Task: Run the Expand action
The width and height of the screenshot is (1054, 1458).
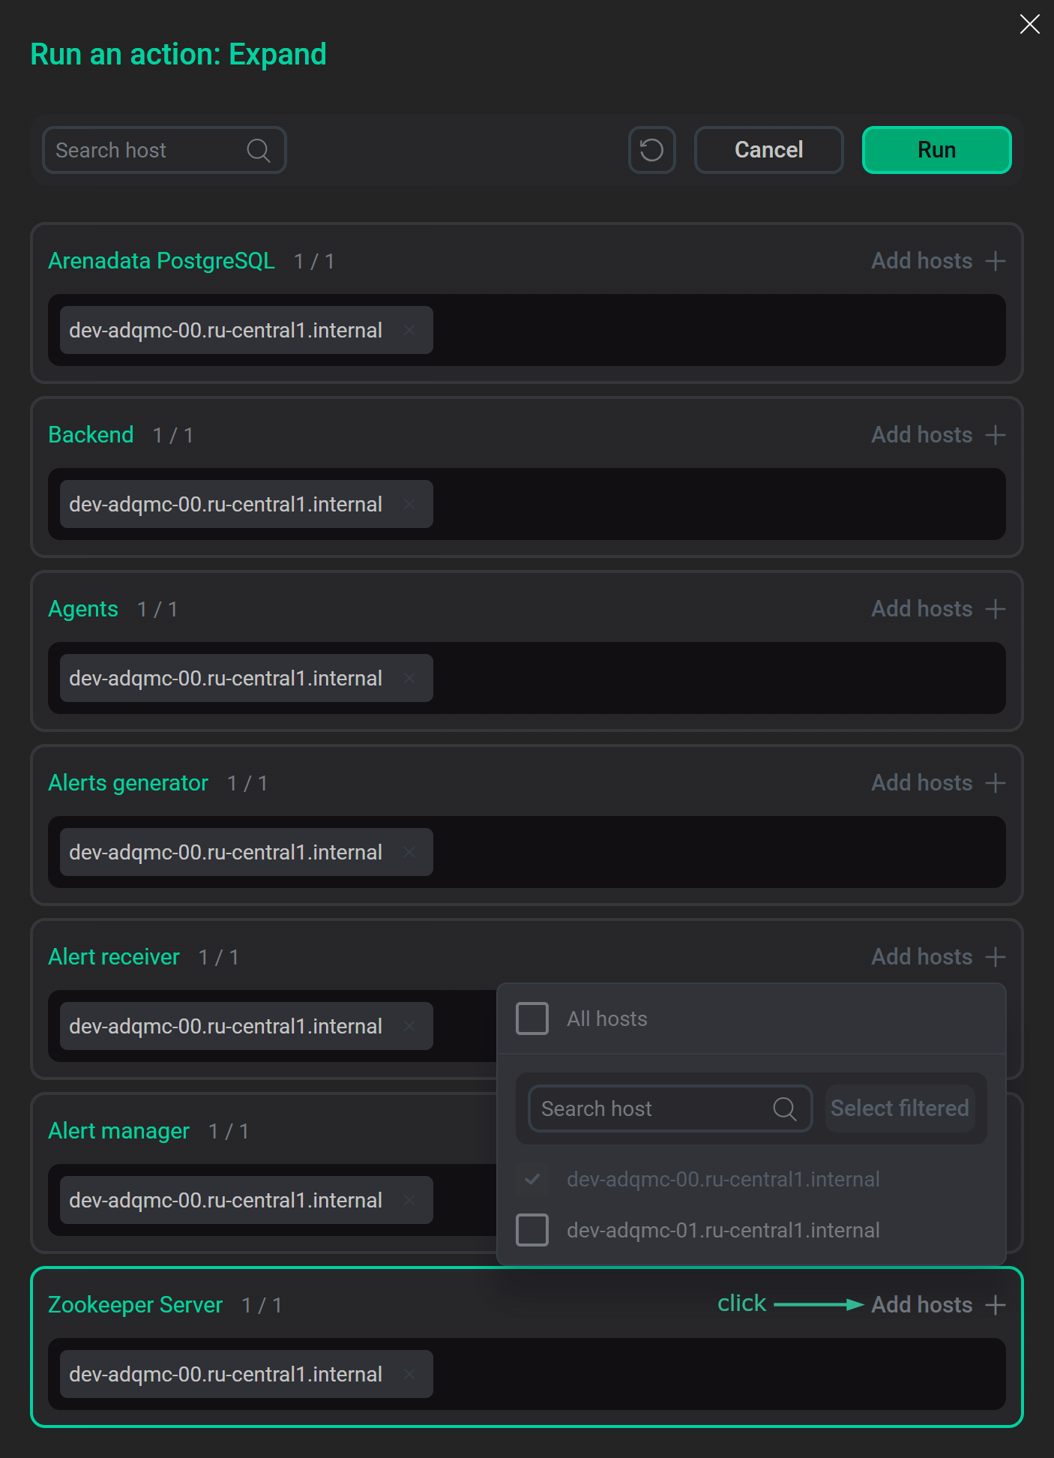Action: (936, 150)
